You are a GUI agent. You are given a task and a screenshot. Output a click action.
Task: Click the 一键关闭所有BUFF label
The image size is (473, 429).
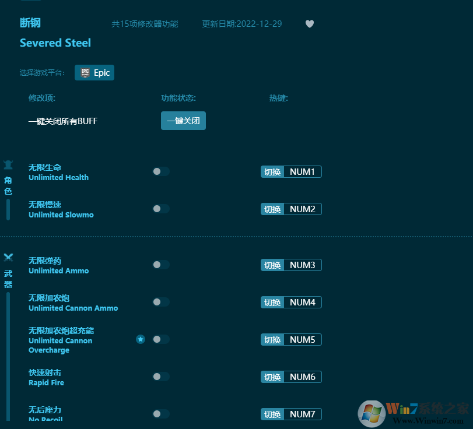[63, 121]
